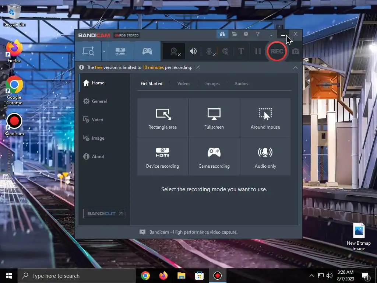Image resolution: width=377 pixels, height=283 pixels.
Task: Open Recycle Bin desktop icon
Action: [14, 15]
